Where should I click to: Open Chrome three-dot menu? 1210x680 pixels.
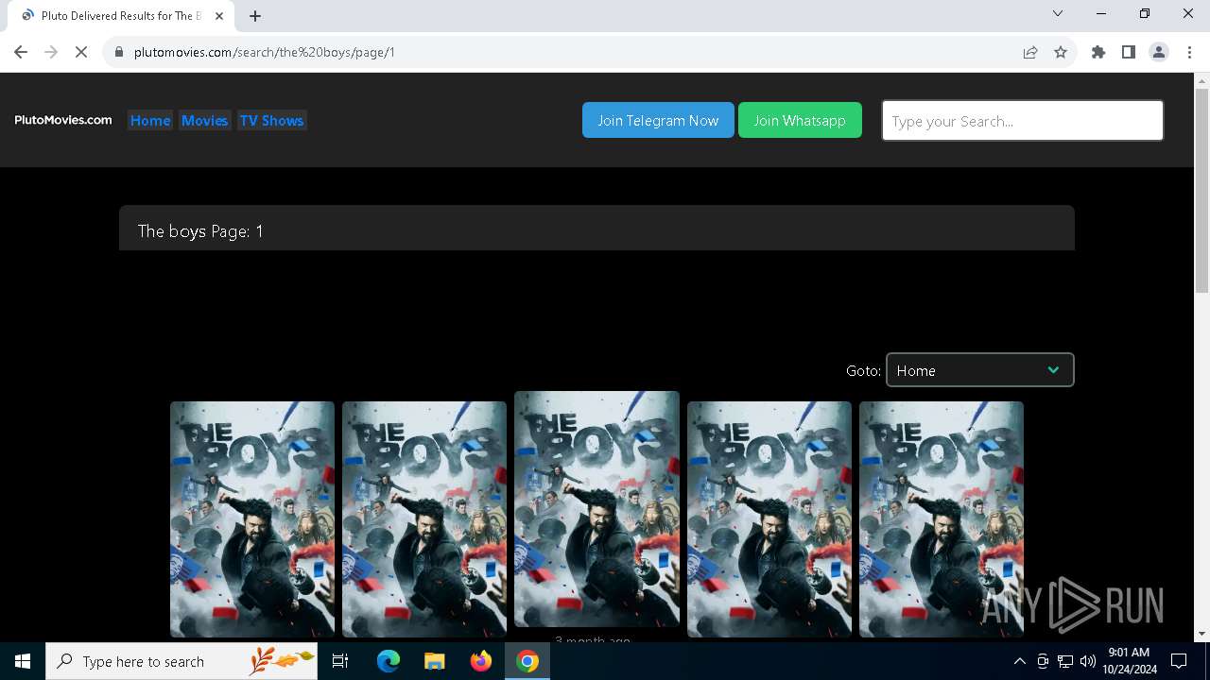(x=1189, y=52)
